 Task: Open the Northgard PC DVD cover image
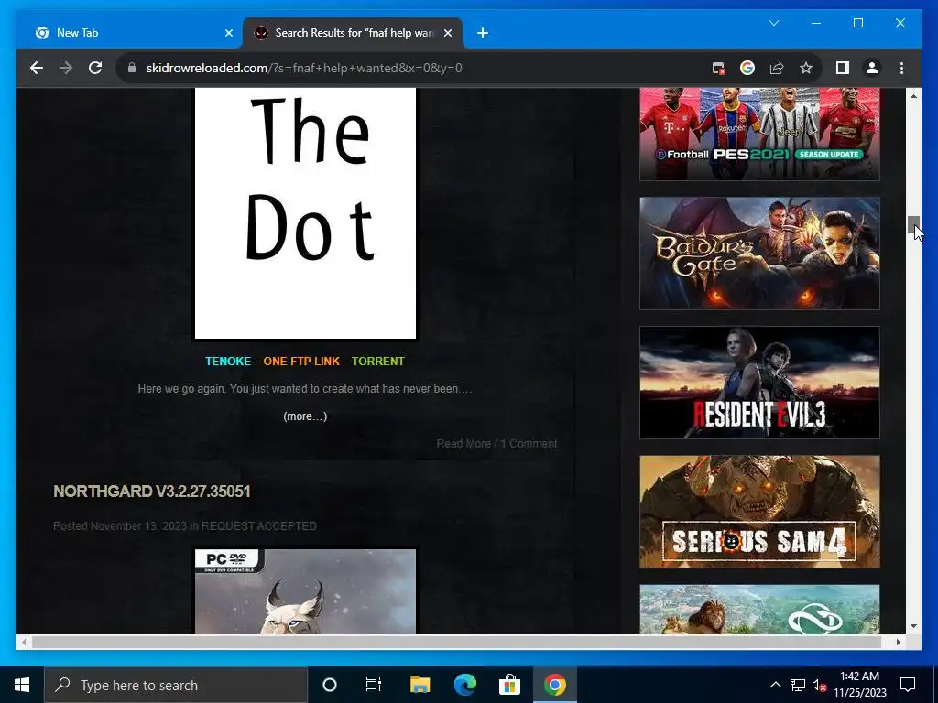pos(305,592)
